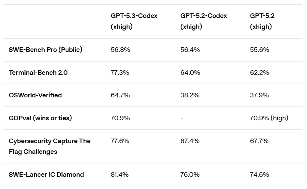Viewport: 307px width, 189px height.
Task: Select the Cybersecurity Capture The Flag Challenges label
Action: point(50,146)
